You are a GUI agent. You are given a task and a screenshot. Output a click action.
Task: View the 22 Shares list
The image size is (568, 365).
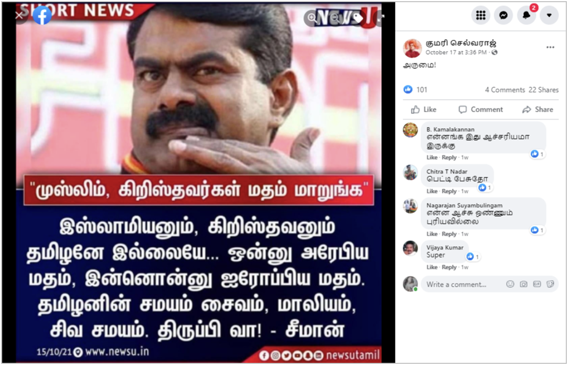click(x=544, y=90)
